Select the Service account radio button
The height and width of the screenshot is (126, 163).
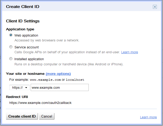pyautogui.click(x=11, y=47)
